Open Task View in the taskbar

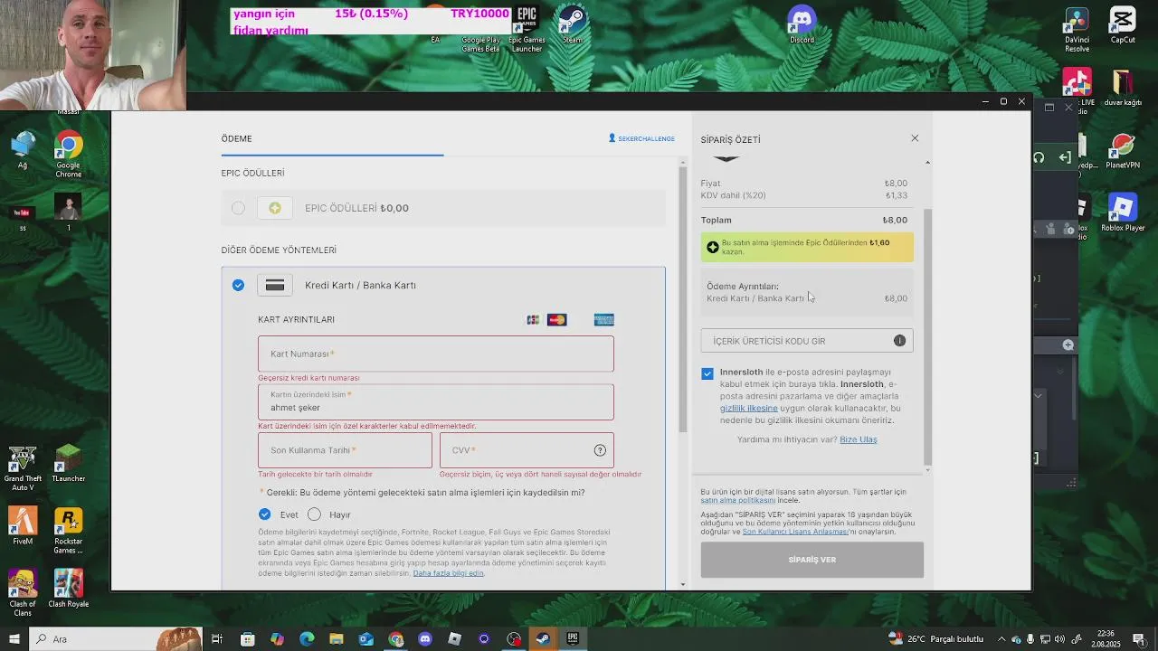coord(217,639)
